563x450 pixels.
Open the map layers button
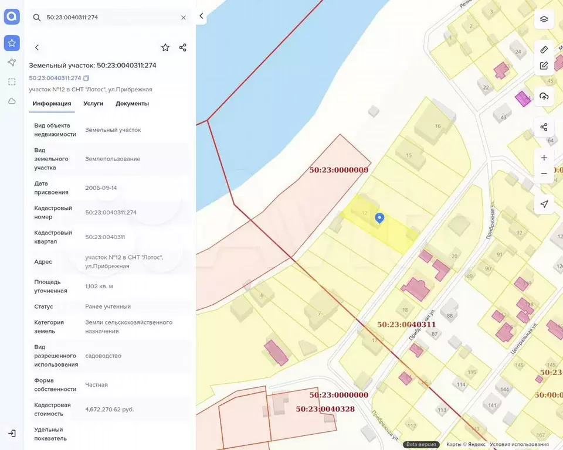tap(544, 19)
